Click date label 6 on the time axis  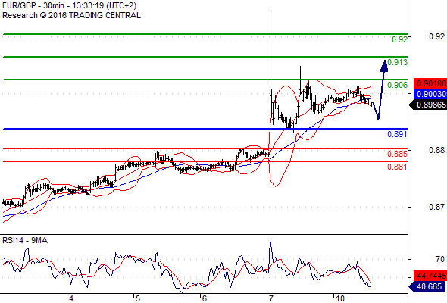coord(204,298)
